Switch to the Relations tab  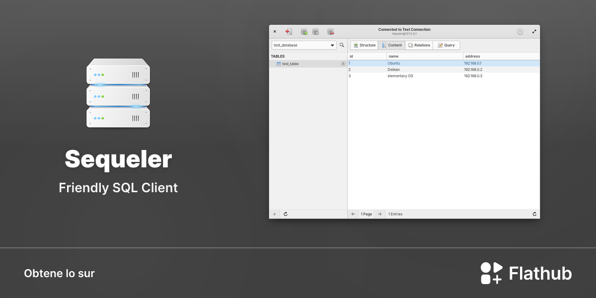click(x=419, y=45)
